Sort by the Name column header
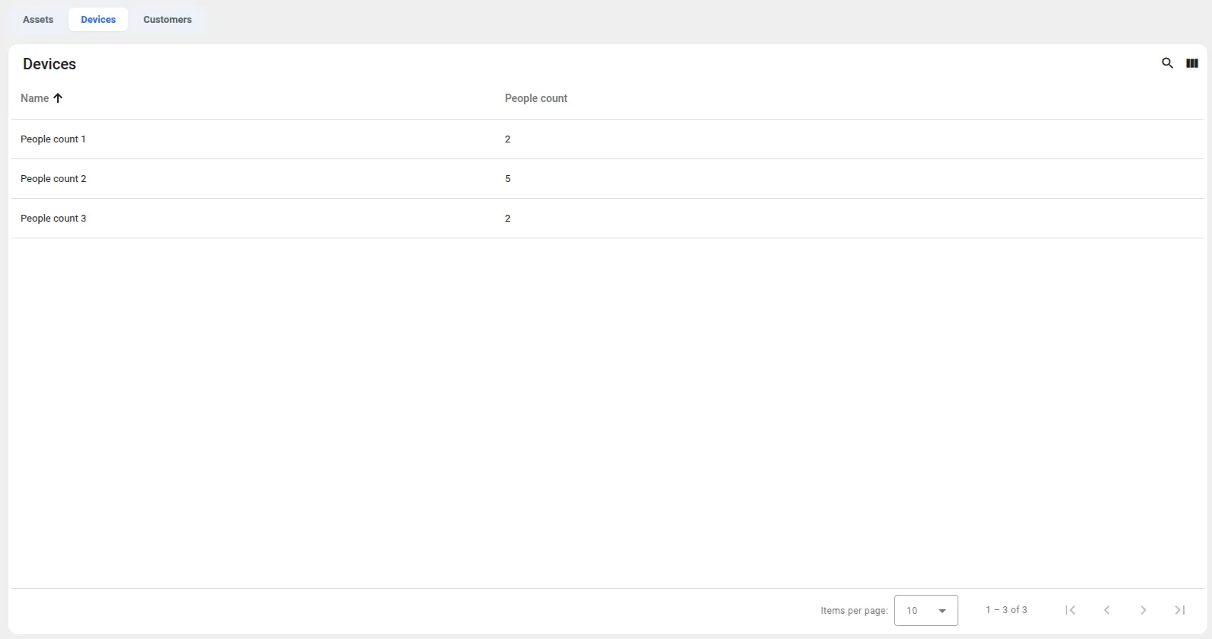 (x=34, y=98)
